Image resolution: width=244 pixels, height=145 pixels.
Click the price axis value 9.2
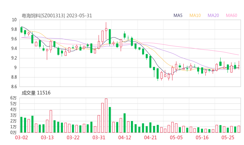(x=14, y=58)
